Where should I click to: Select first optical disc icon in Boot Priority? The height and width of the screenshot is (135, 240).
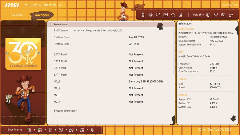61,130
